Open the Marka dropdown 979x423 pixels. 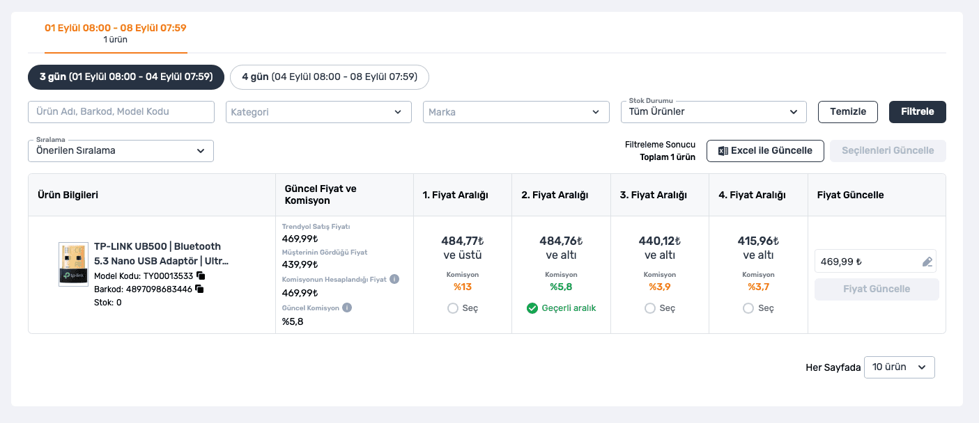coord(516,112)
